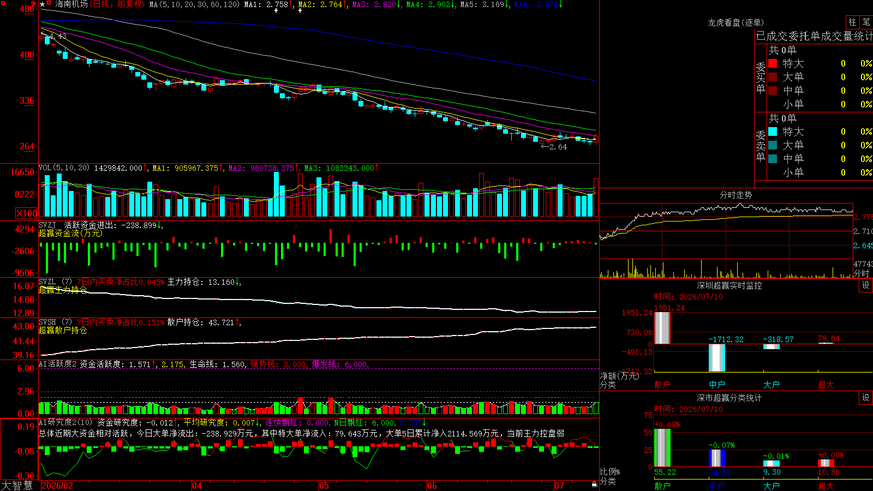Click the AI研究度2(10) indicator label
The image size is (873, 491).
point(66,422)
